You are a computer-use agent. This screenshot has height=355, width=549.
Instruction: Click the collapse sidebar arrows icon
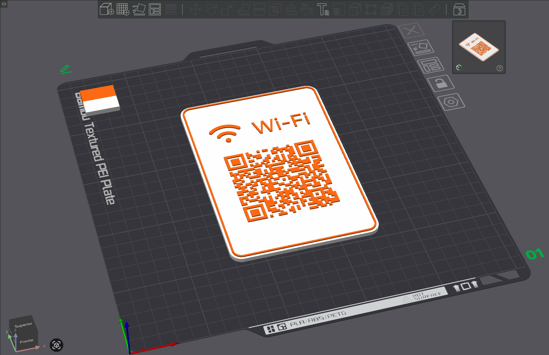(x=4, y=4)
